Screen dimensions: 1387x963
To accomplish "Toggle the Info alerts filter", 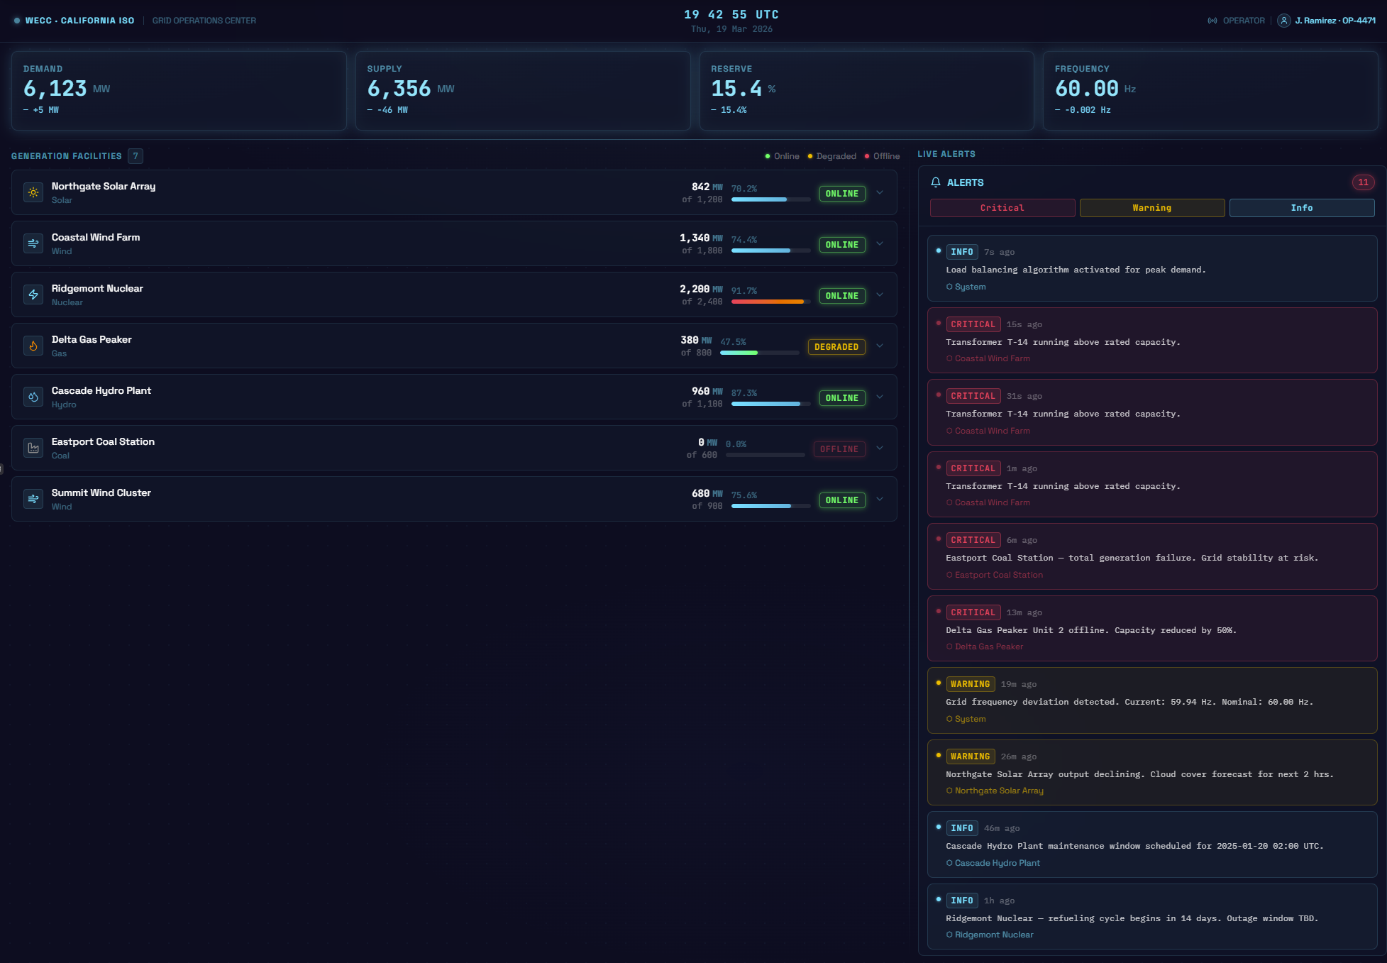I will (x=1301, y=208).
